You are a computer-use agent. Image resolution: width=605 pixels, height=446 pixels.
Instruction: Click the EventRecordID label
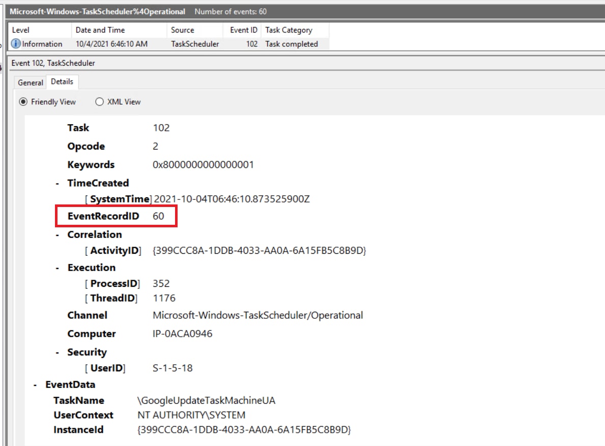[x=103, y=216]
